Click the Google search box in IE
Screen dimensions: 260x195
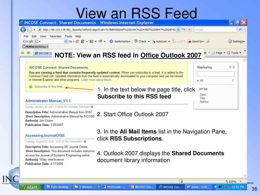pos(215,30)
